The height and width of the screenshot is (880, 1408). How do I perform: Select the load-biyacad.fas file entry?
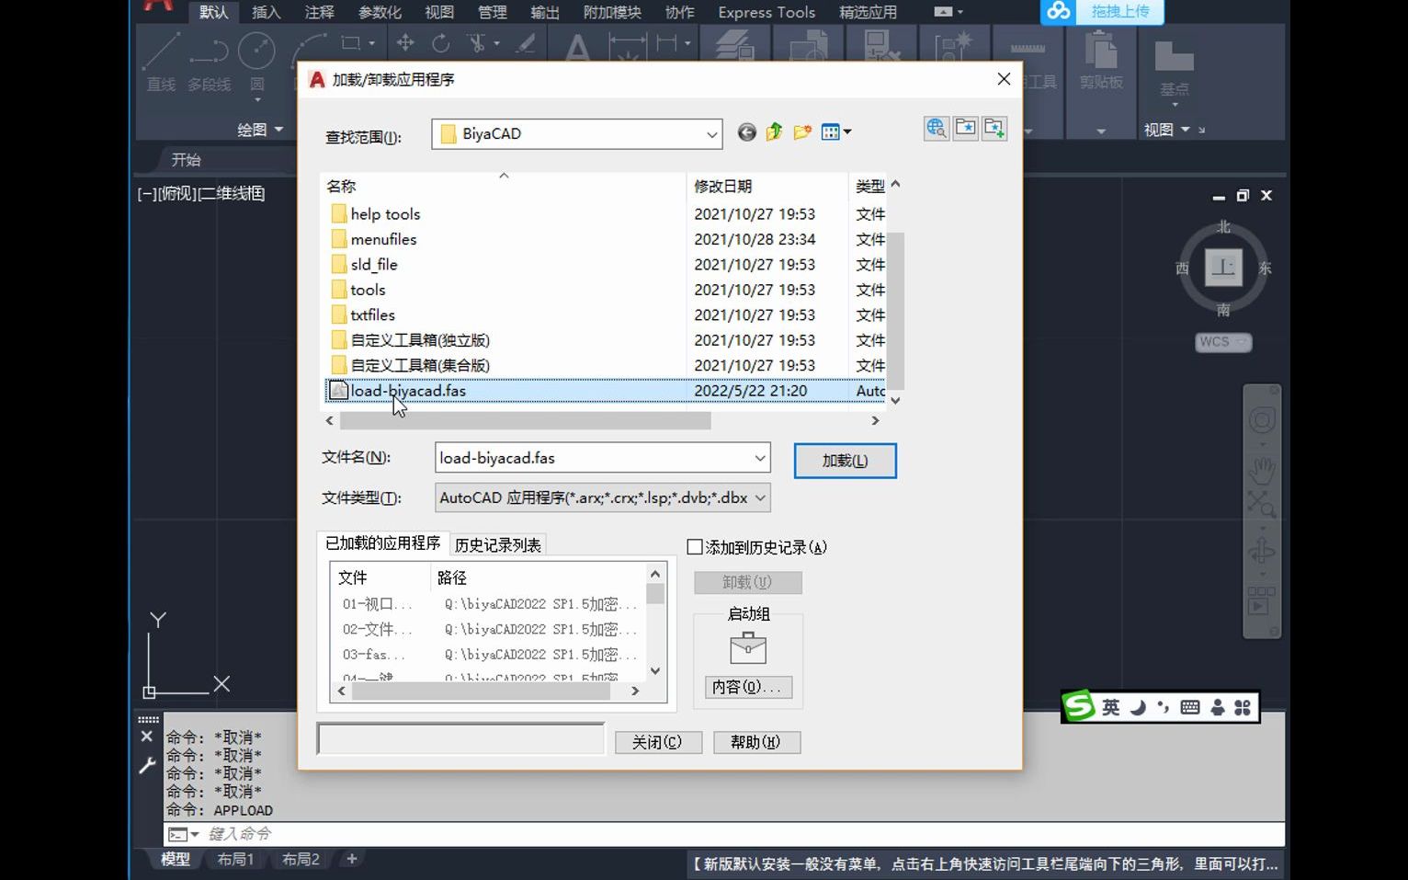click(407, 390)
